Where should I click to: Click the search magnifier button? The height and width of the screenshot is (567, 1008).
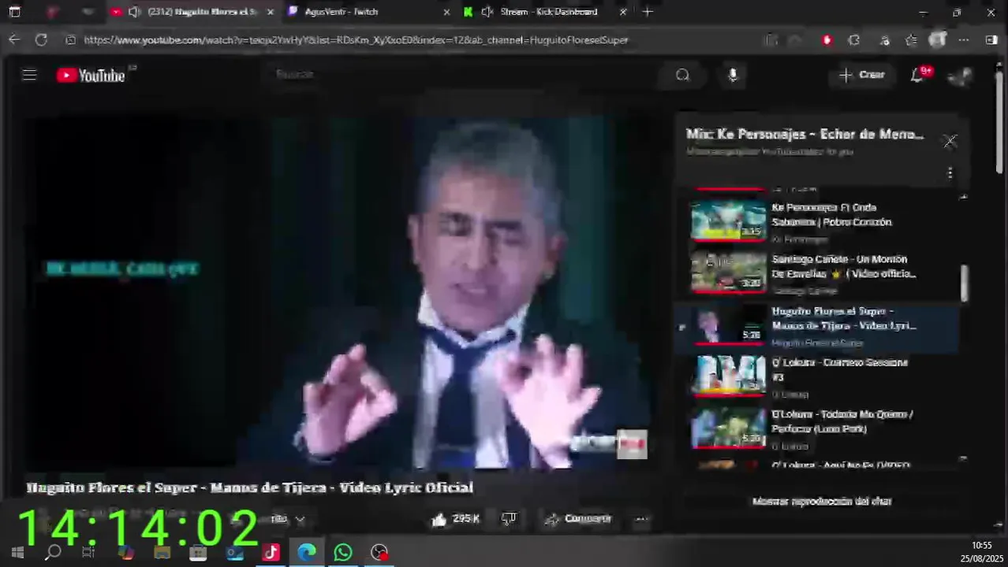pos(682,75)
